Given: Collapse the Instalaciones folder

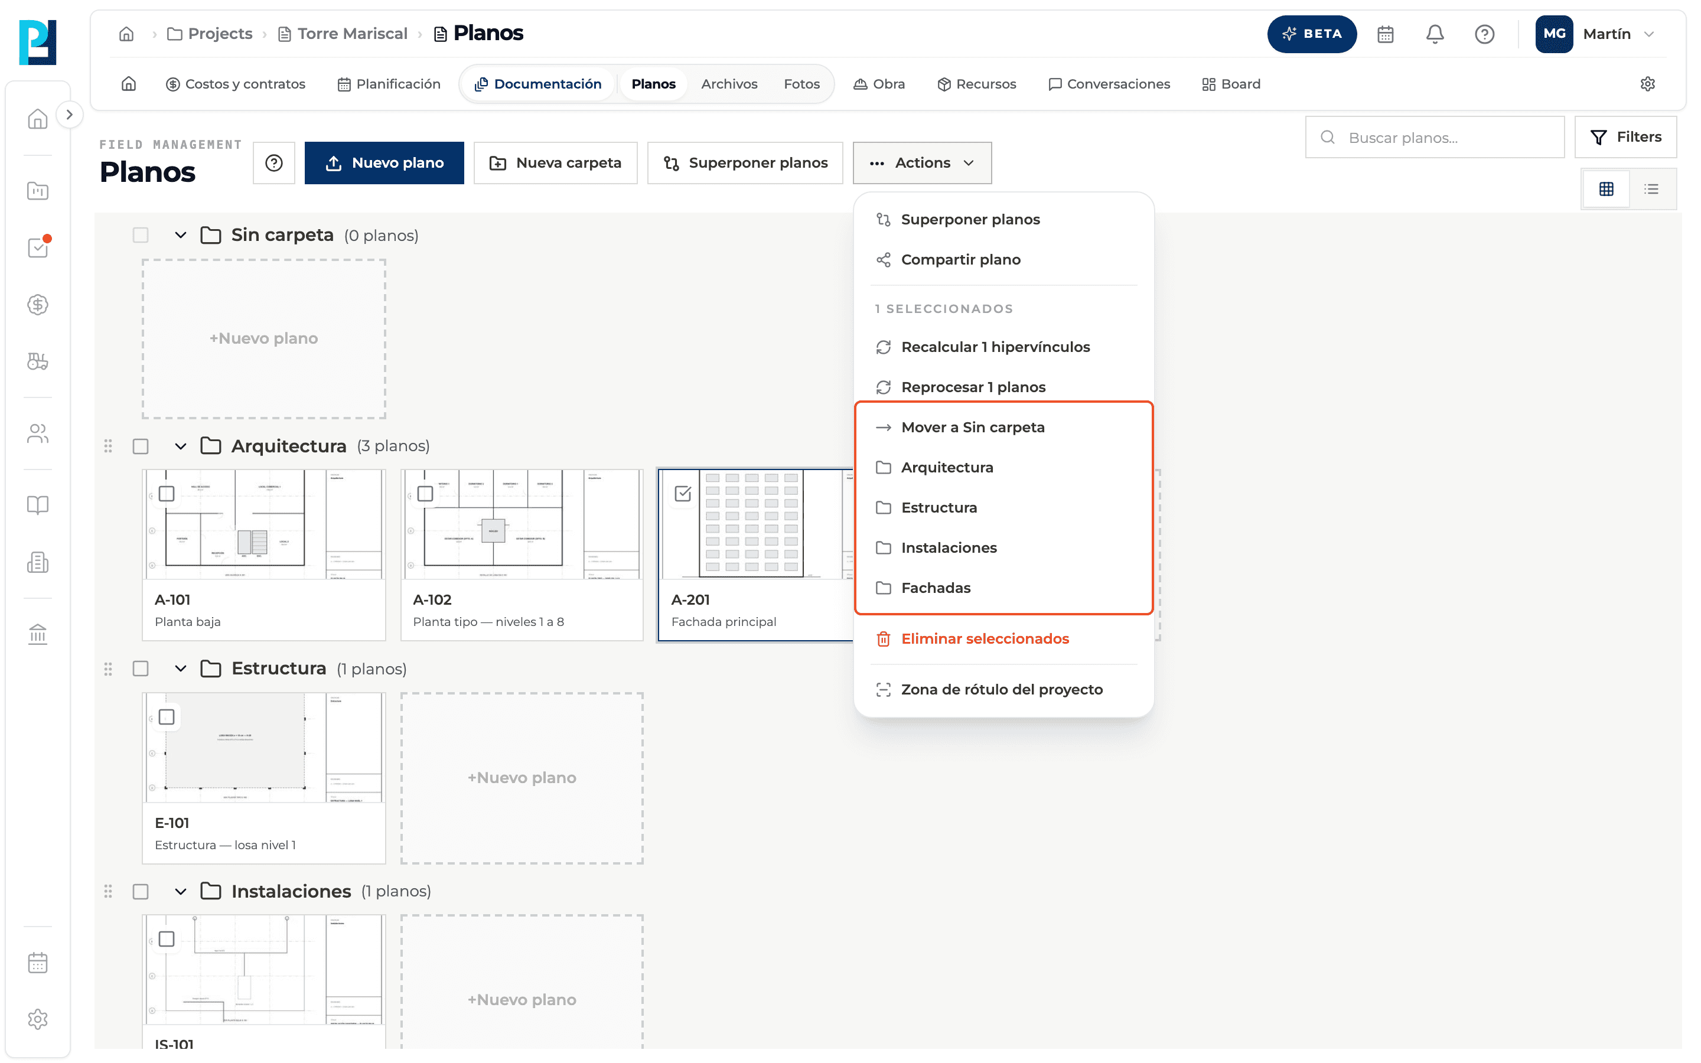Looking at the screenshot, I should (181, 892).
